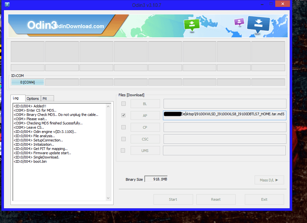Tick the UMS checkbox
Image resolution: width=307 pixels, height=223 pixels.
pos(123,151)
